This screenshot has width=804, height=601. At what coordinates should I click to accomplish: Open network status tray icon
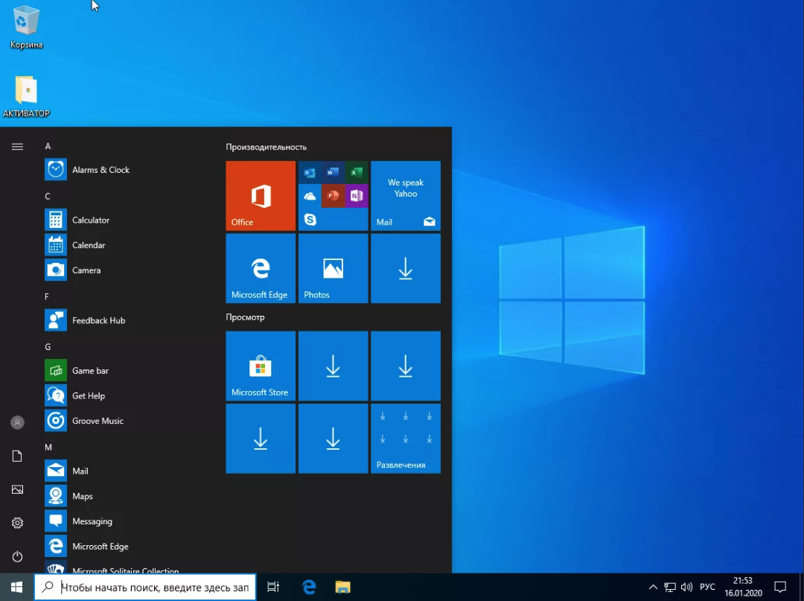[670, 587]
